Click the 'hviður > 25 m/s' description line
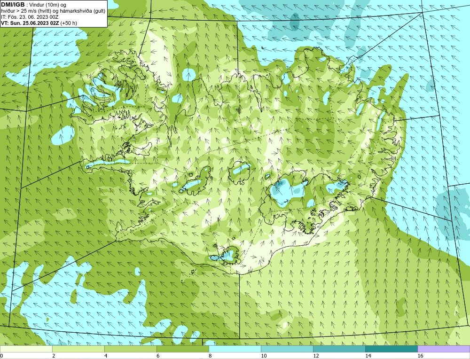The image size is (470, 359). click(x=53, y=11)
